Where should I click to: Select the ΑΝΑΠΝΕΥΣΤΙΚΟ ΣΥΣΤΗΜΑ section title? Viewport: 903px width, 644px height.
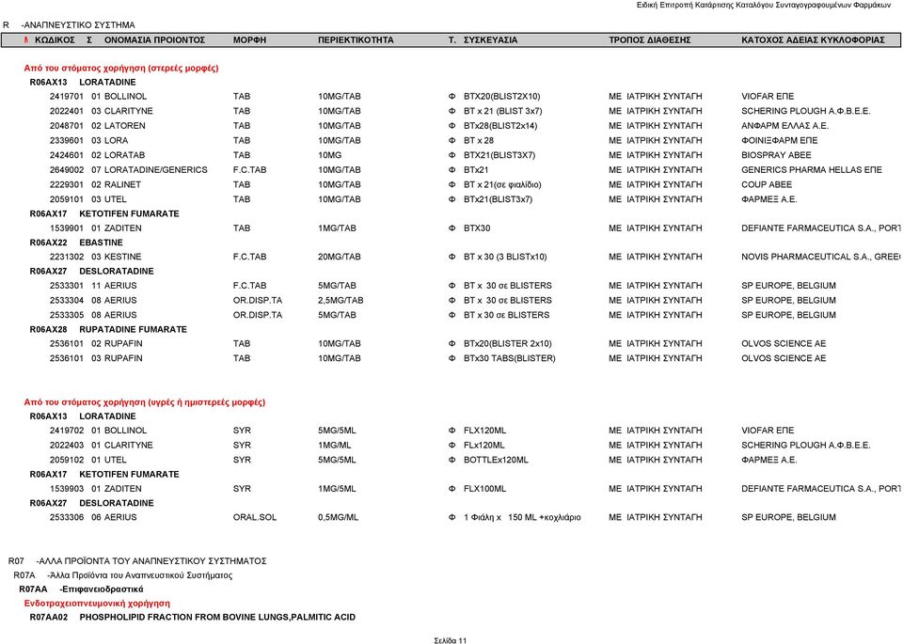point(79,25)
